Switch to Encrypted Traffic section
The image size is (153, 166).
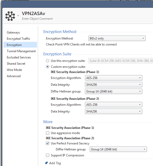click(19, 39)
